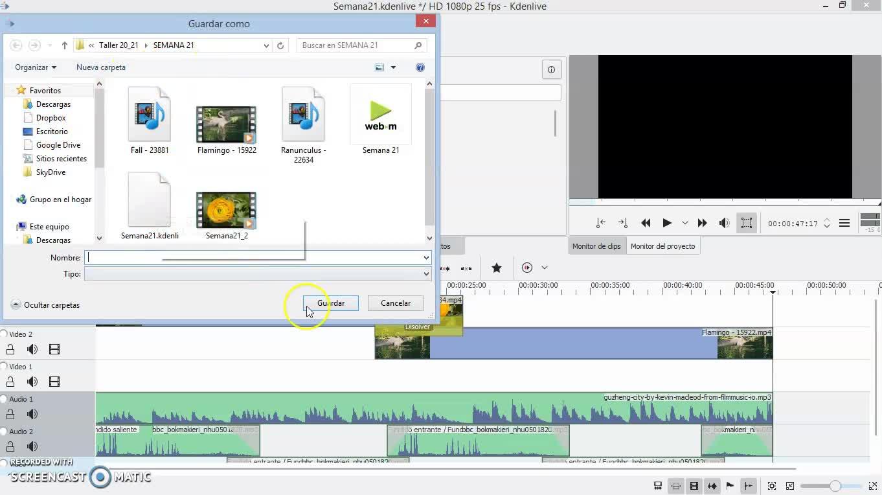Click the timeline zoom slider handle

click(x=835, y=486)
